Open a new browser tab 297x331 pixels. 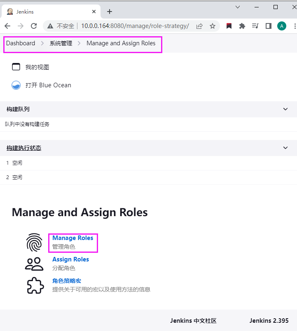pos(110,12)
